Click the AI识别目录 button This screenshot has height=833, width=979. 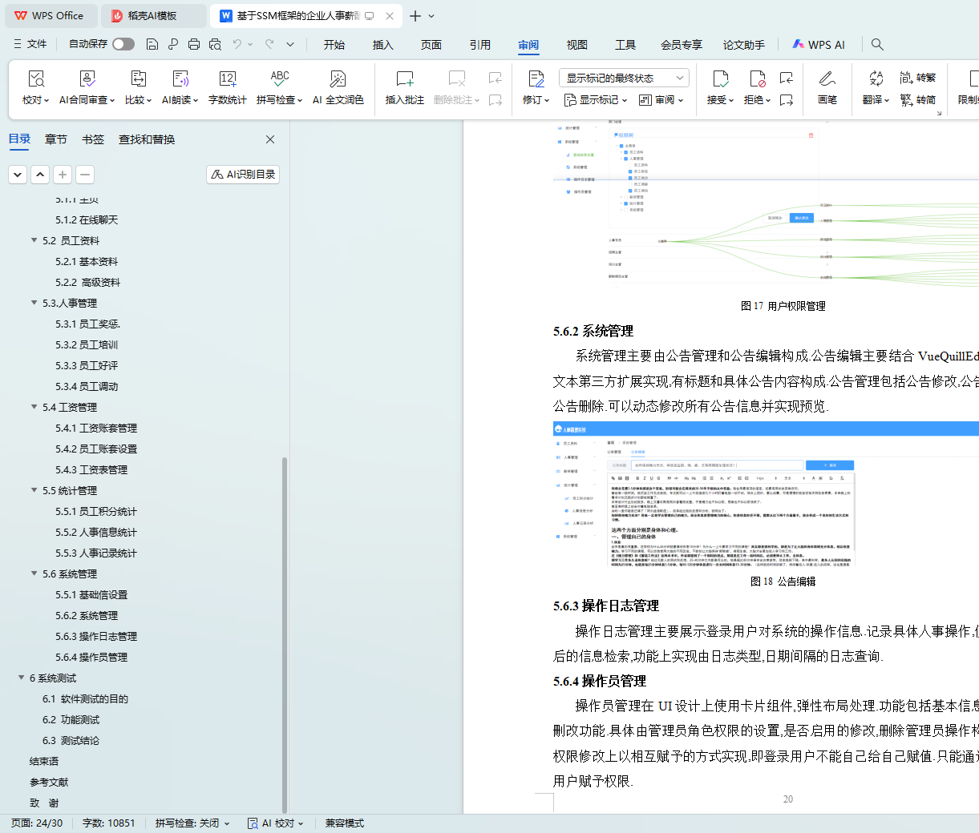[x=243, y=174]
